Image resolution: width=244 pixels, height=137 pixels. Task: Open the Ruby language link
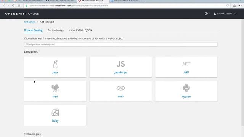[55, 121]
